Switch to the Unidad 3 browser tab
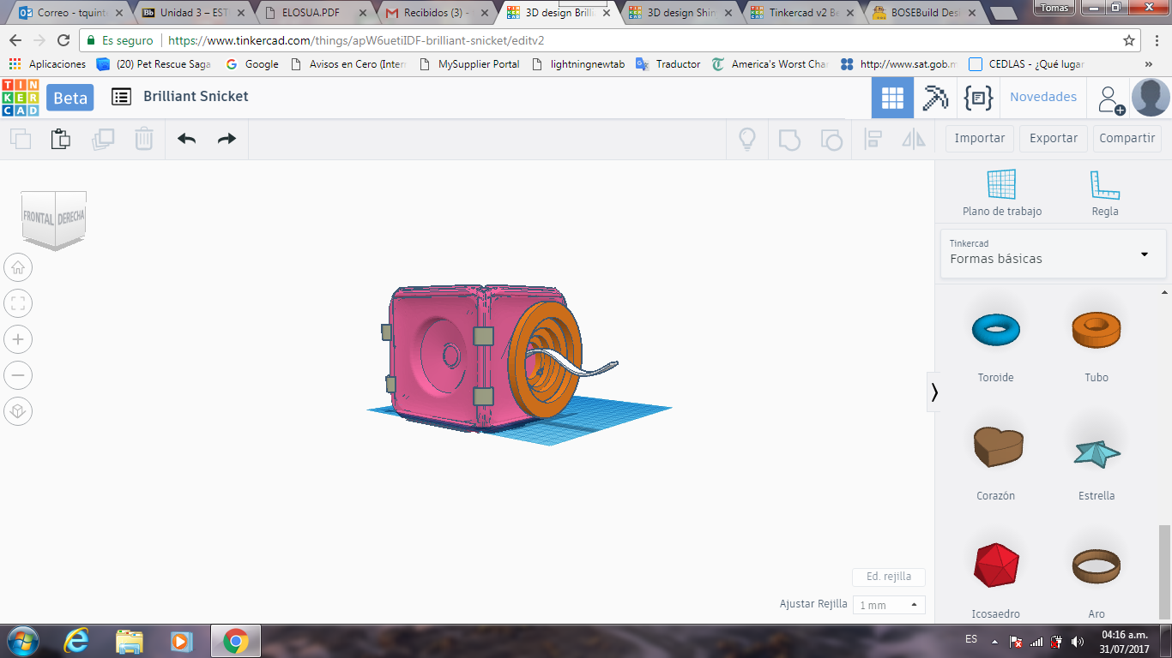The image size is (1172, 658). pos(192,13)
